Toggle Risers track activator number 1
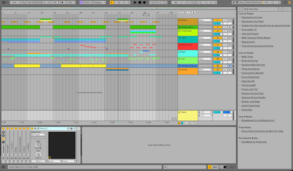 [218, 20]
